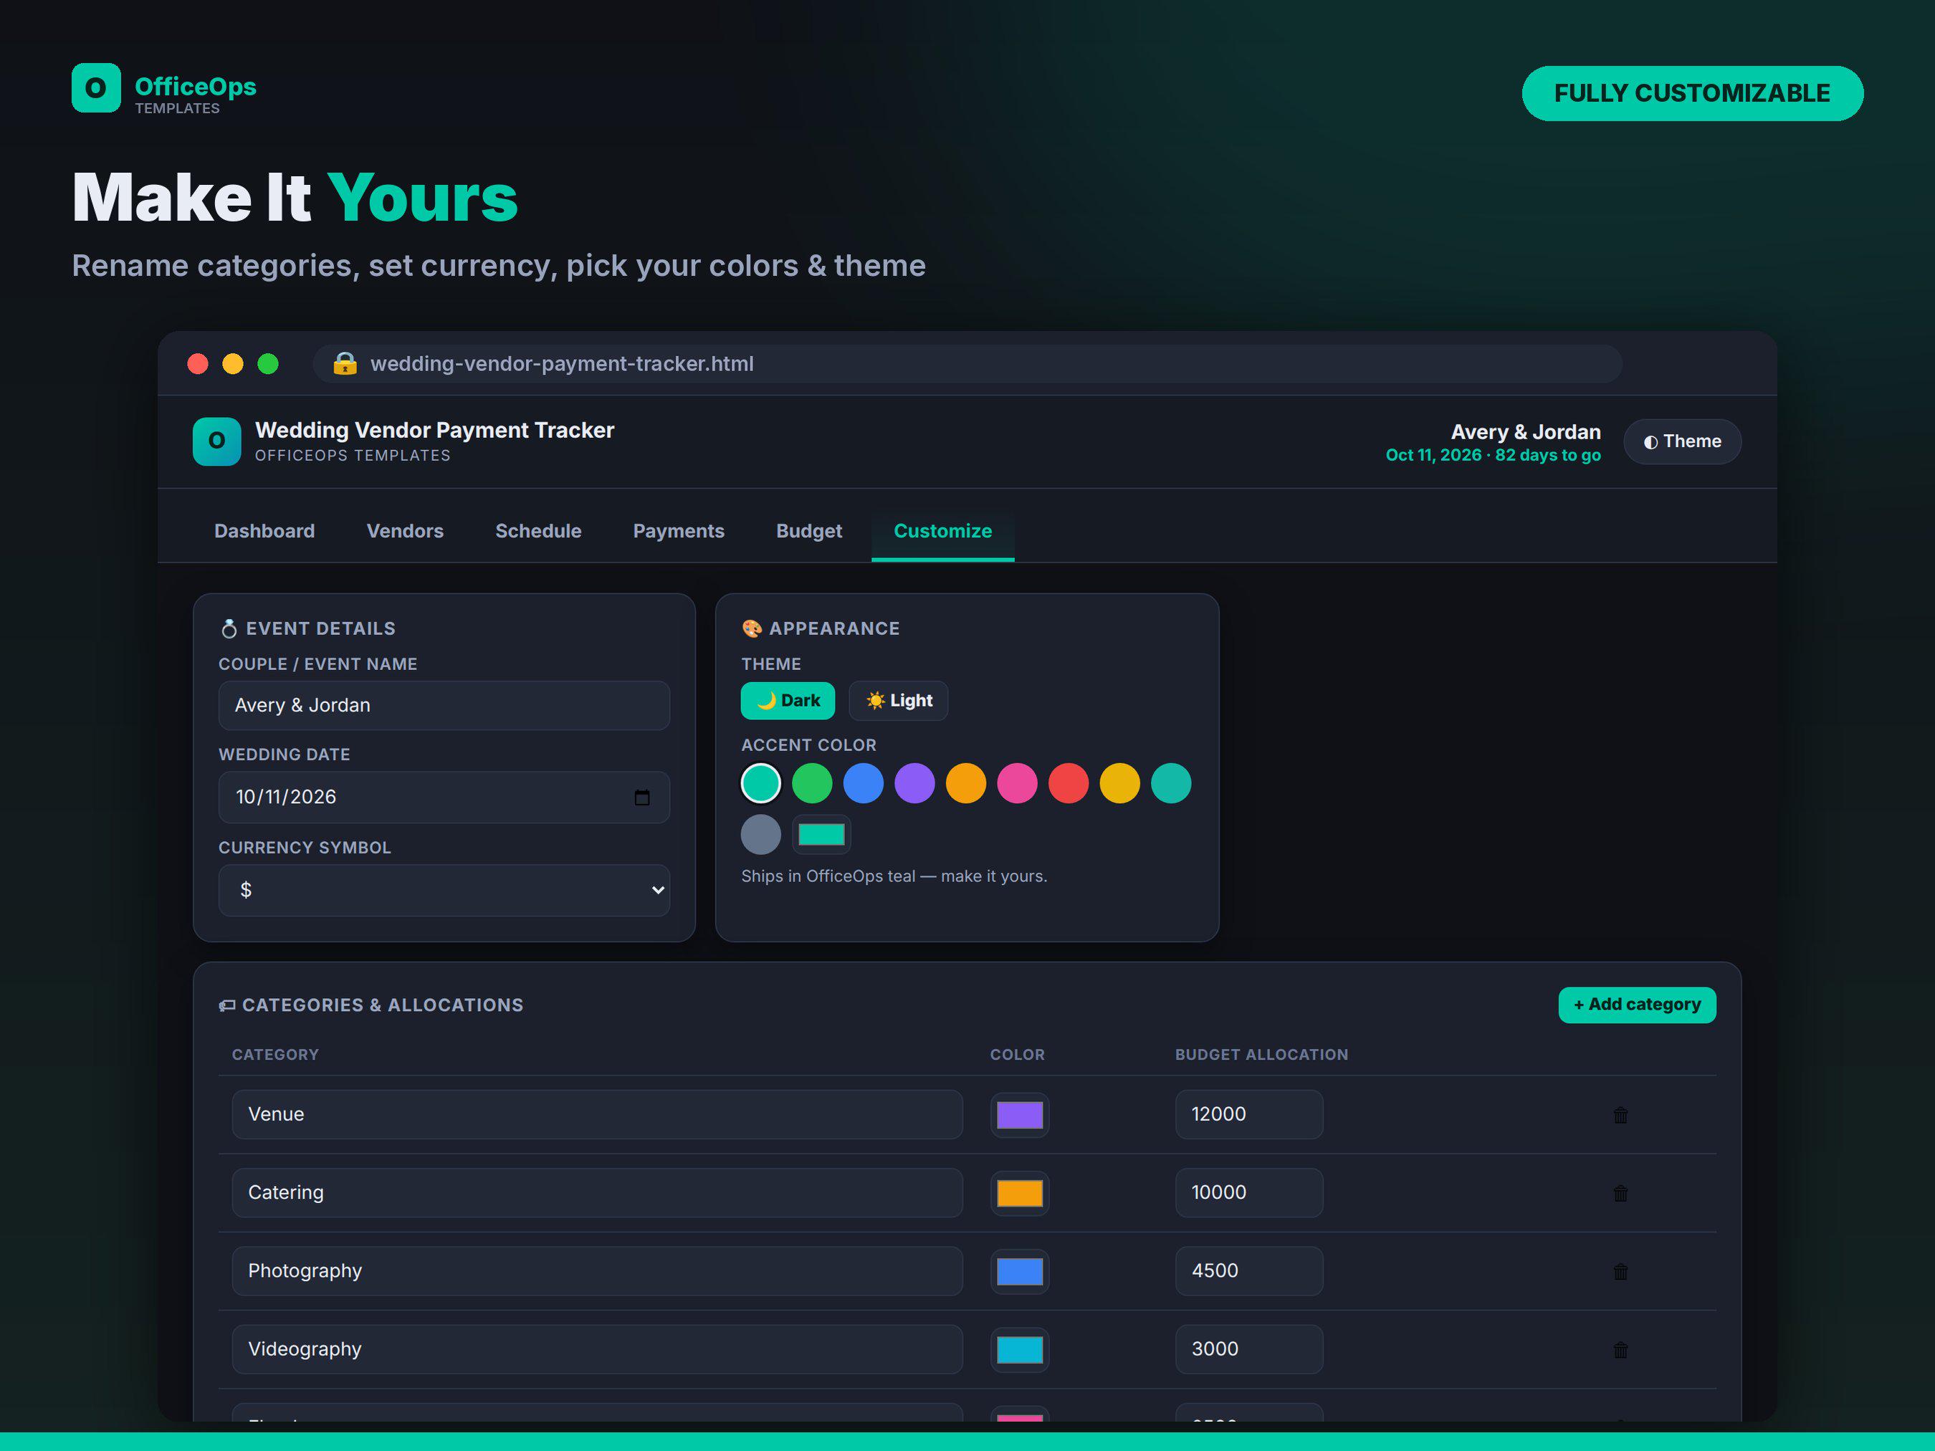
Task: Click the address bar URL wedding-vendor-payment-tracker.html
Action: [562, 363]
